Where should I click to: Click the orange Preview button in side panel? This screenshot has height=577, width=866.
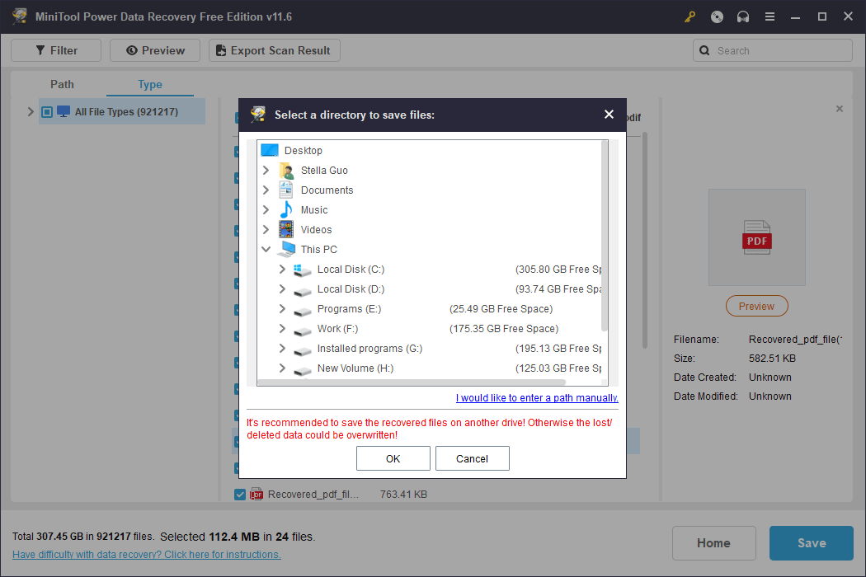[x=756, y=306]
